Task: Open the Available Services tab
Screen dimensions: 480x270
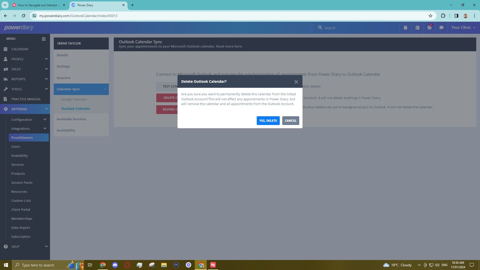Action: [81, 119]
